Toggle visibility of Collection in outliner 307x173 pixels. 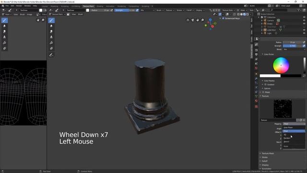point(304,17)
